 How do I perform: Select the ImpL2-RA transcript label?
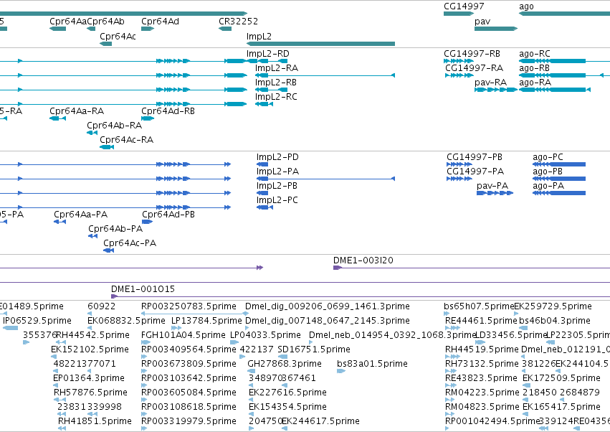277,68
